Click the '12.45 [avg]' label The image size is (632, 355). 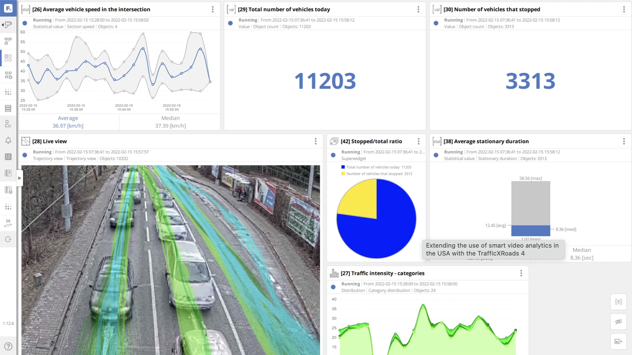pyautogui.click(x=495, y=225)
